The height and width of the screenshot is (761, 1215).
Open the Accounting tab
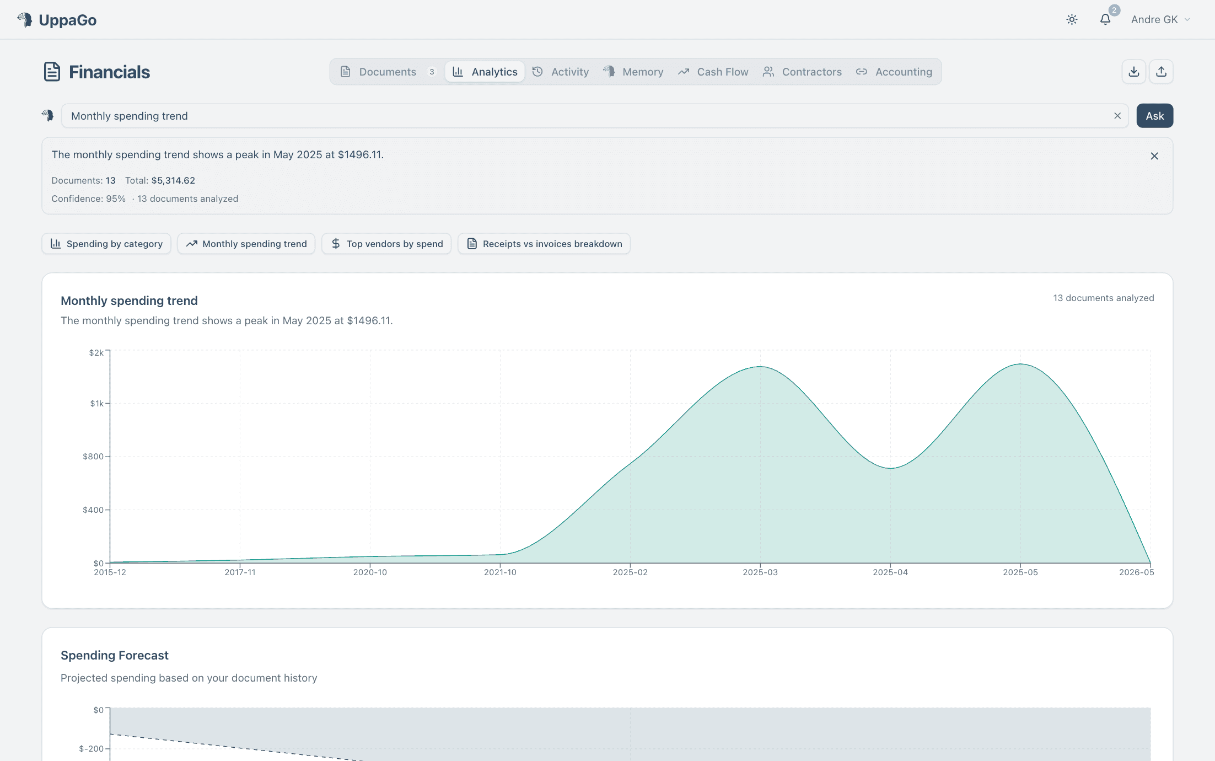click(894, 72)
